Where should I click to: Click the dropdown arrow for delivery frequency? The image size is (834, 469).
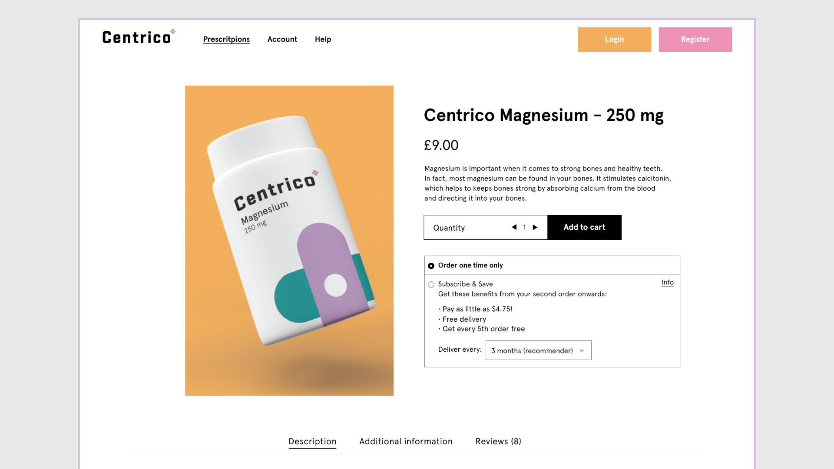tap(582, 351)
